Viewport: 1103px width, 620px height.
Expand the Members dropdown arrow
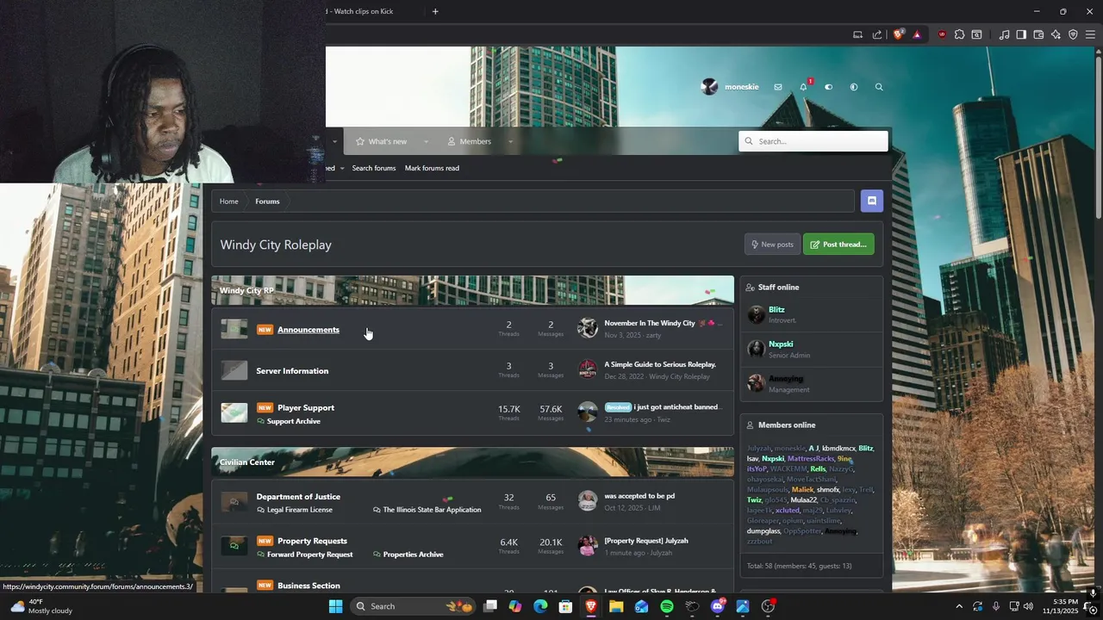(x=510, y=141)
